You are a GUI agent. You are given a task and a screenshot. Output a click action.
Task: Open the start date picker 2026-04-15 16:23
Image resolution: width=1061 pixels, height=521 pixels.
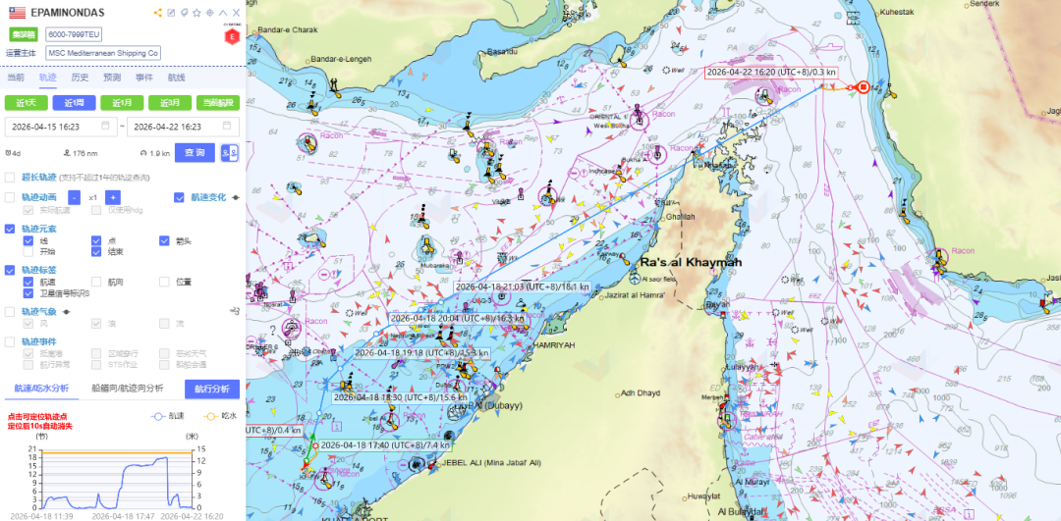click(61, 127)
